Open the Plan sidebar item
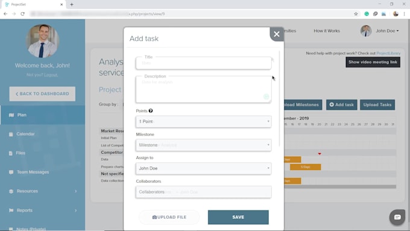410x231 pixels. tap(42, 115)
